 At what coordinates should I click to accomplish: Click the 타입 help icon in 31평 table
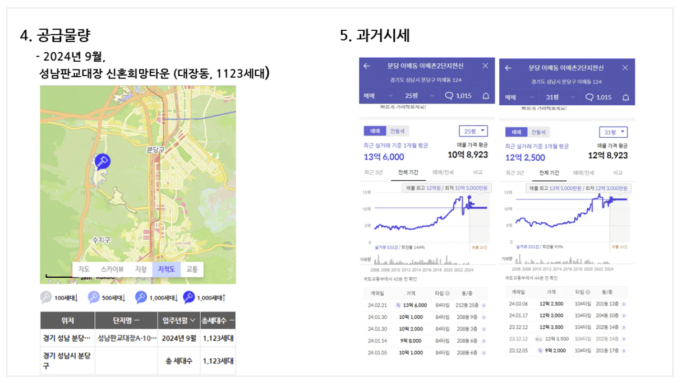coord(588,292)
